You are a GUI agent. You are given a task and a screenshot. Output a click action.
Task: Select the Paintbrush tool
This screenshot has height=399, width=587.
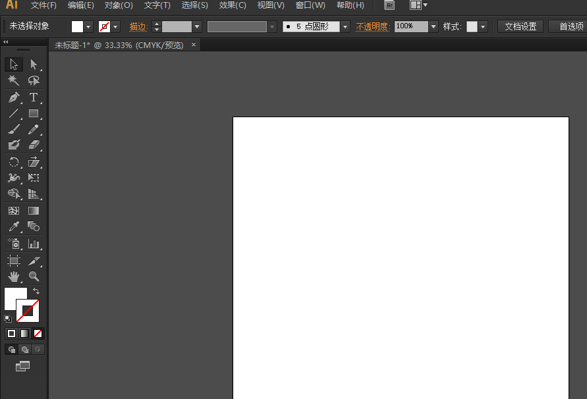coord(14,129)
